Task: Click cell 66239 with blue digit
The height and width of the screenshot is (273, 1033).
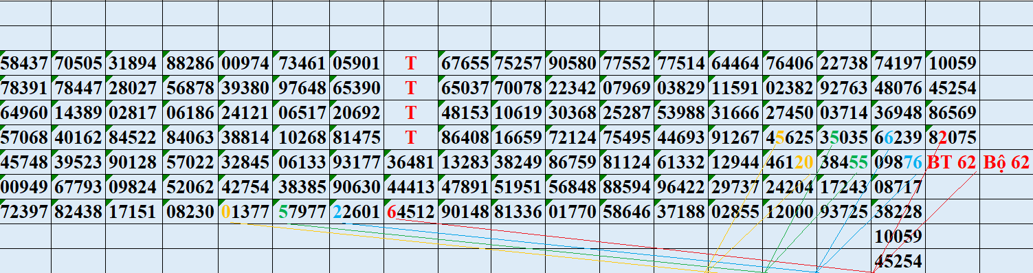Action: 898,138
